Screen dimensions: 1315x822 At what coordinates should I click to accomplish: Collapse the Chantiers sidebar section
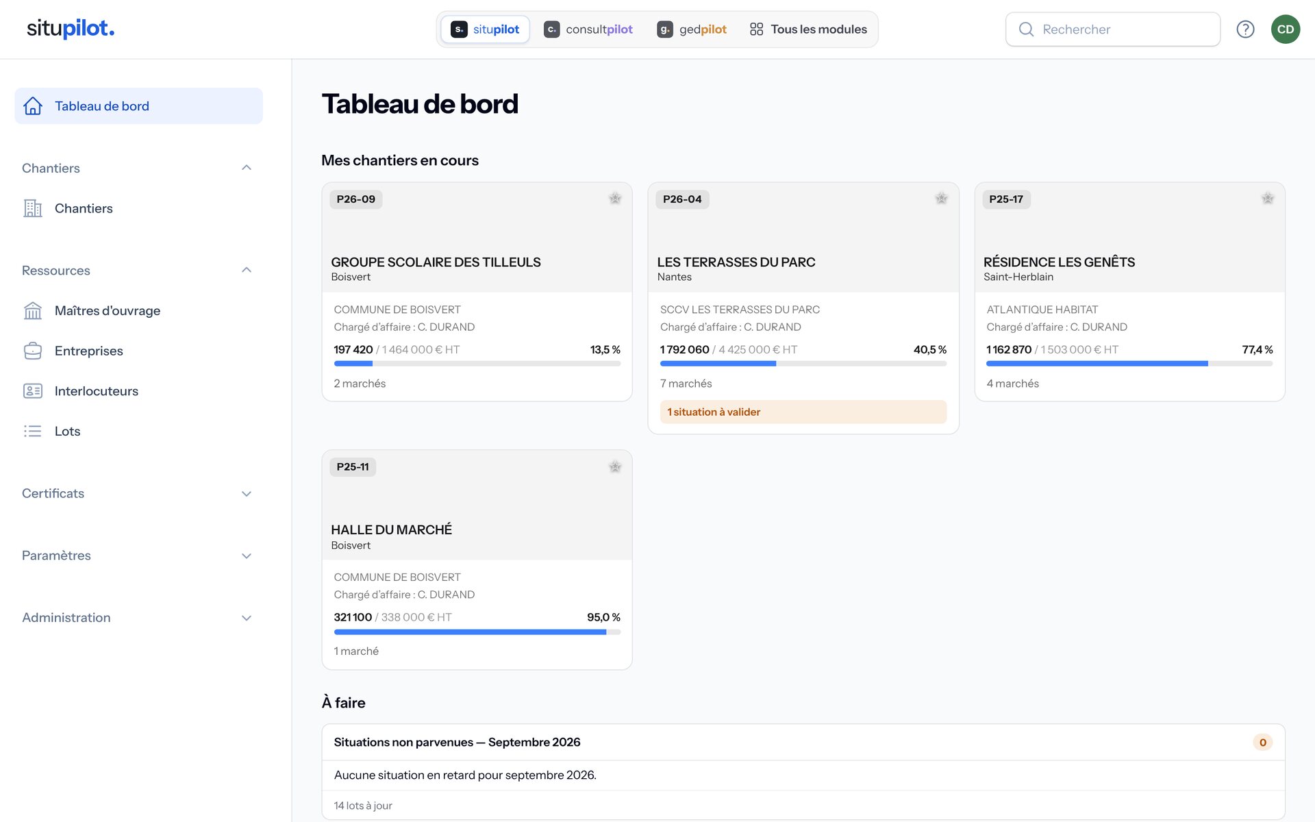(x=247, y=168)
